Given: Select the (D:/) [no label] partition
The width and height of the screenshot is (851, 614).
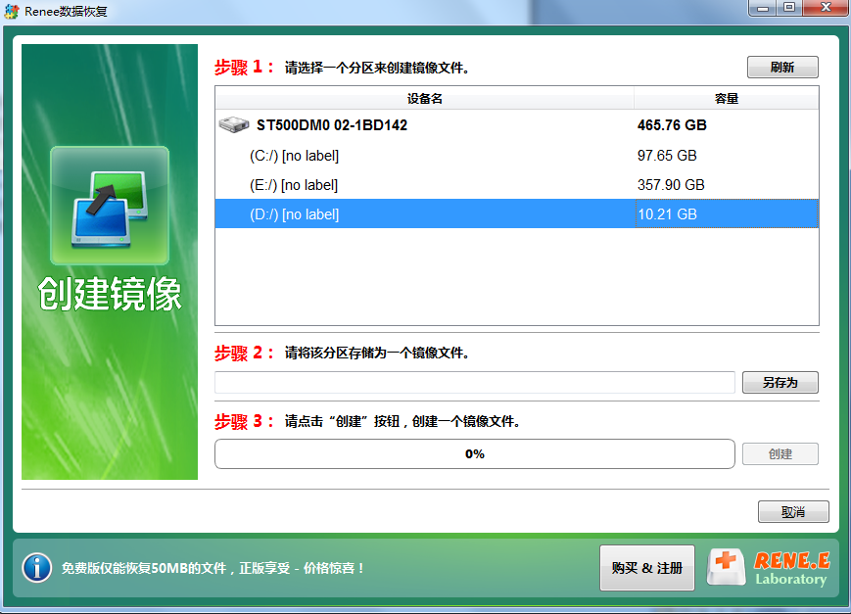Looking at the screenshot, I should [x=517, y=213].
